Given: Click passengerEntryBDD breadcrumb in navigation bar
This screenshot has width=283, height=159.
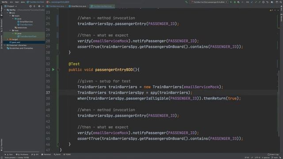Looking at the screenshot, I should (x=58, y=2).
